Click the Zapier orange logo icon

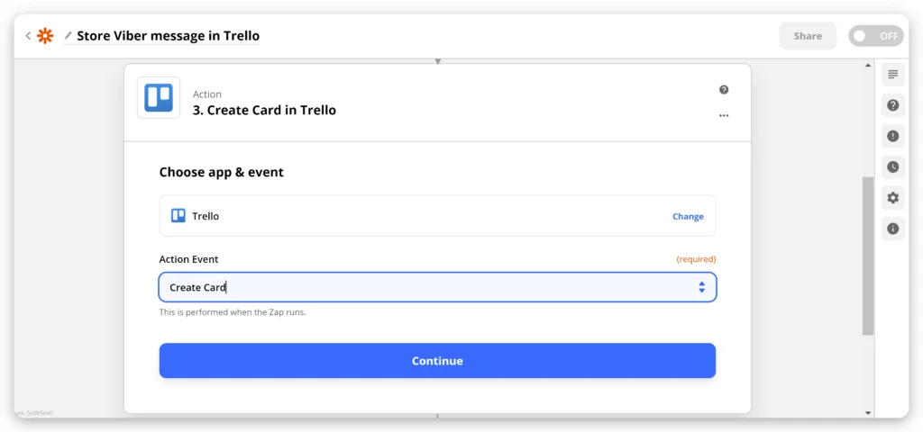point(45,36)
